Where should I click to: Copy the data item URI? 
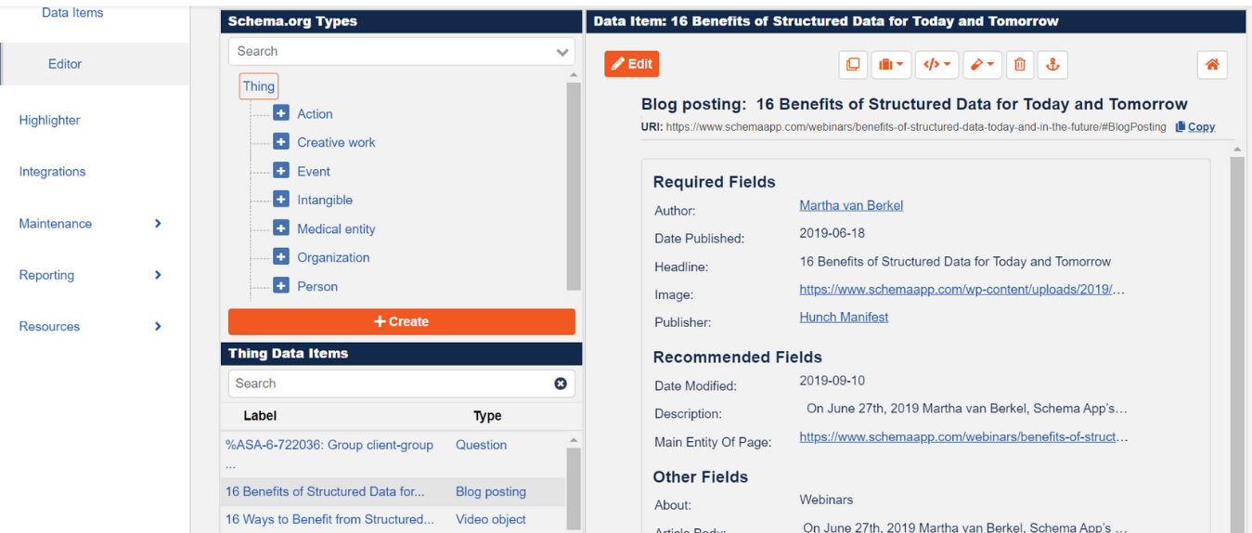click(x=1195, y=127)
